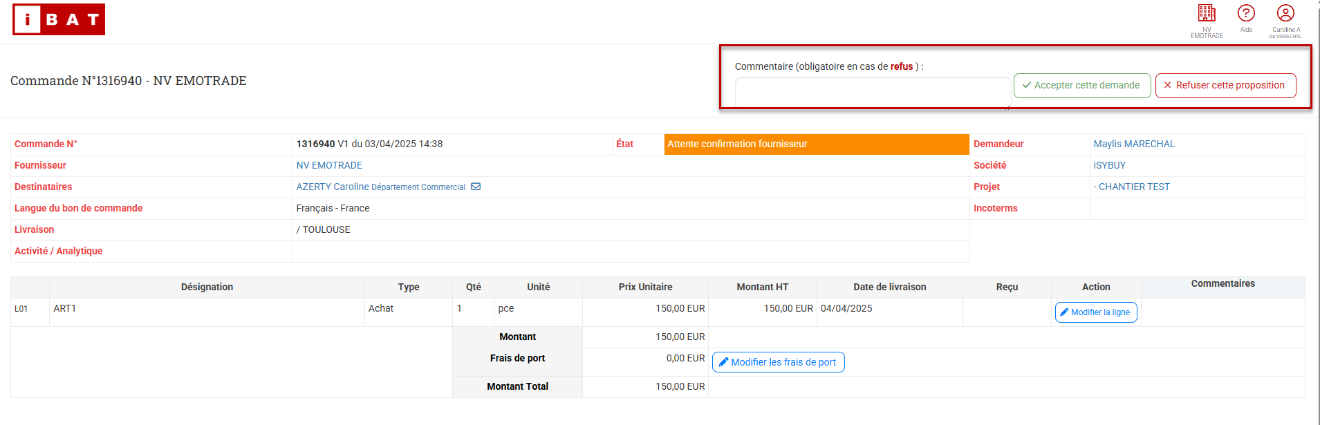This screenshot has height=425, width=1320.
Task: Click the Projet label
Action: pos(987,187)
